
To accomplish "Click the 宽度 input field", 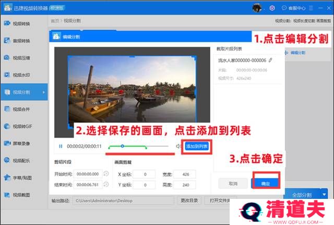I will coord(185,174).
